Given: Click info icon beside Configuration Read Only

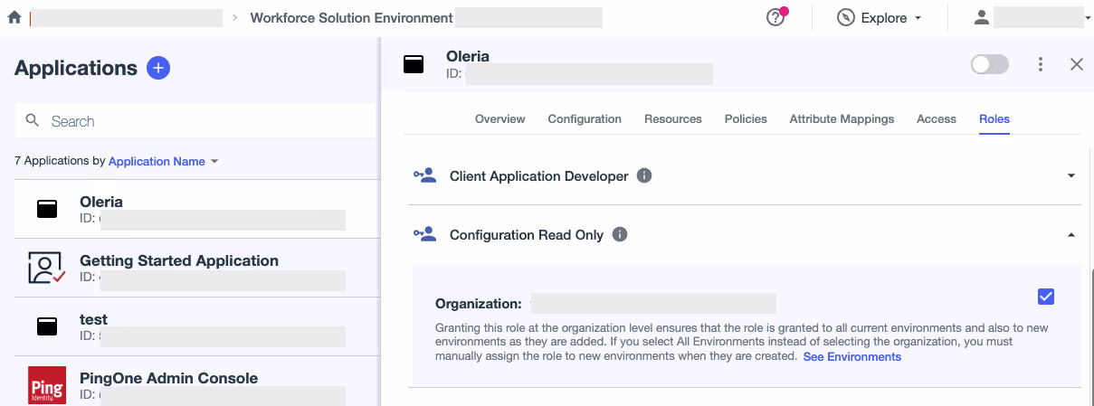Looking at the screenshot, I should (x=620, y=234).
